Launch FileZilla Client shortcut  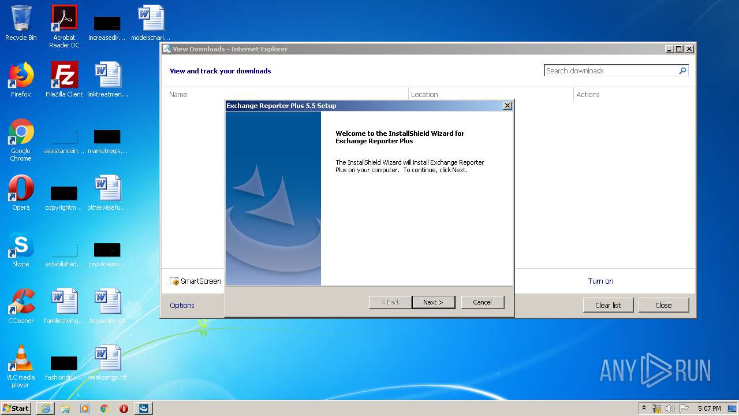pyautogui.click(x=64, y=79)
